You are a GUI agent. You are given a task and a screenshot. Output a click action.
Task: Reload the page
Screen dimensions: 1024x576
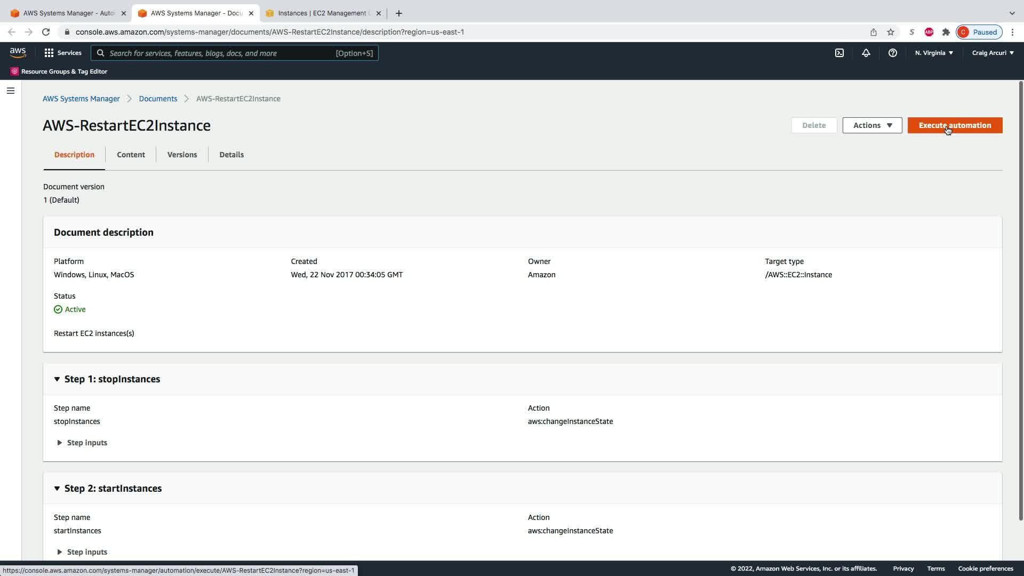[46, 32]
